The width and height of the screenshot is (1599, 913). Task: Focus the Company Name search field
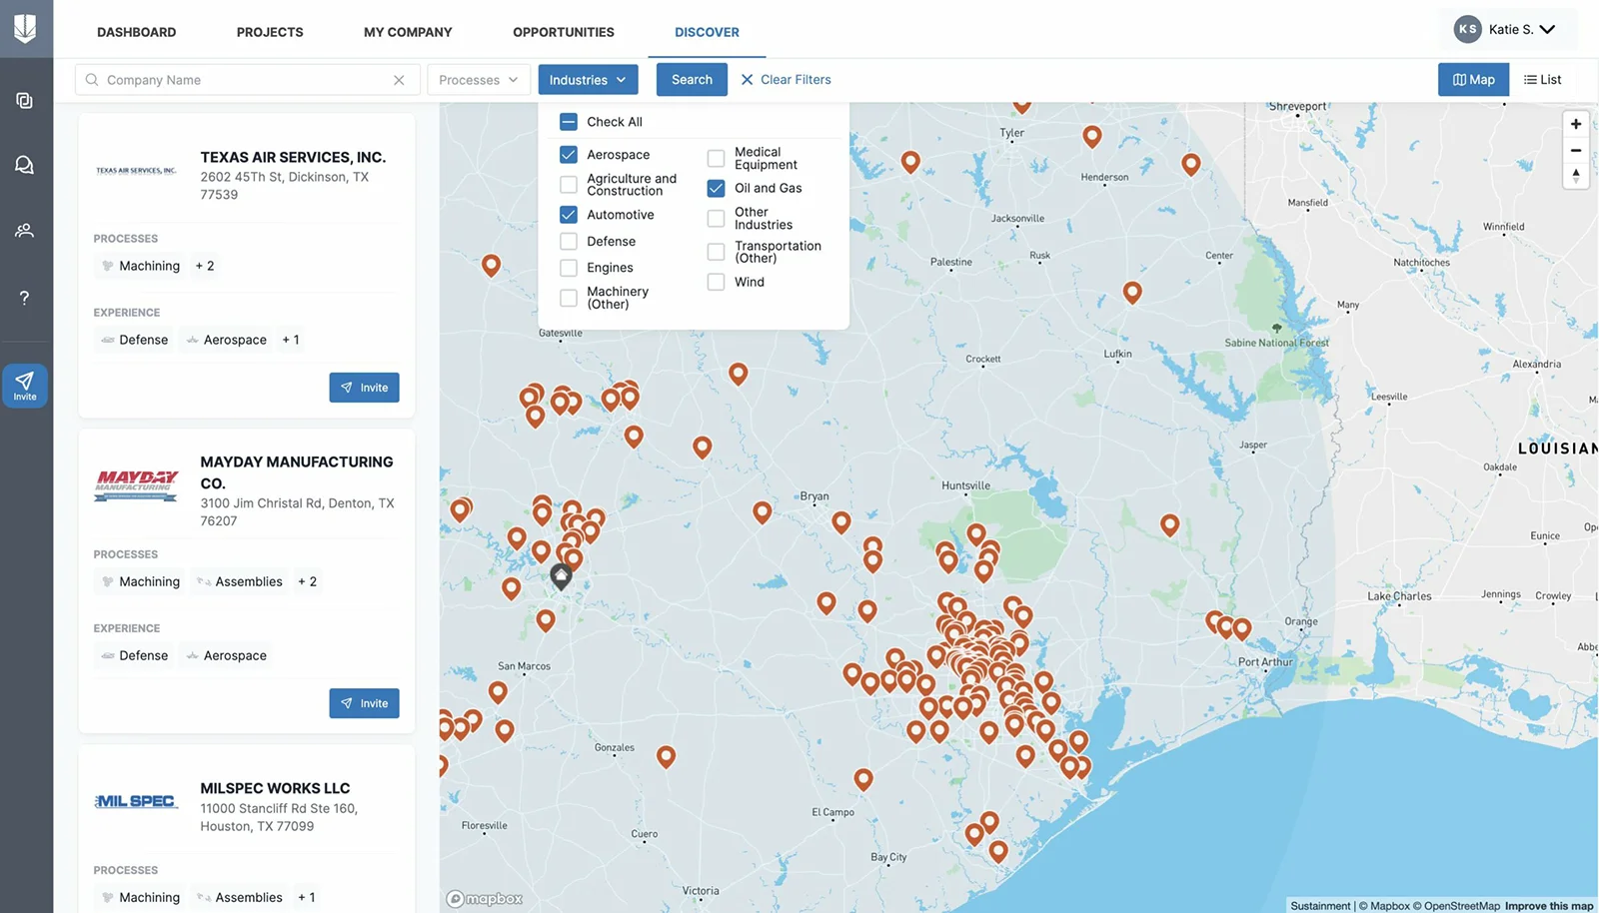[247, 80]
